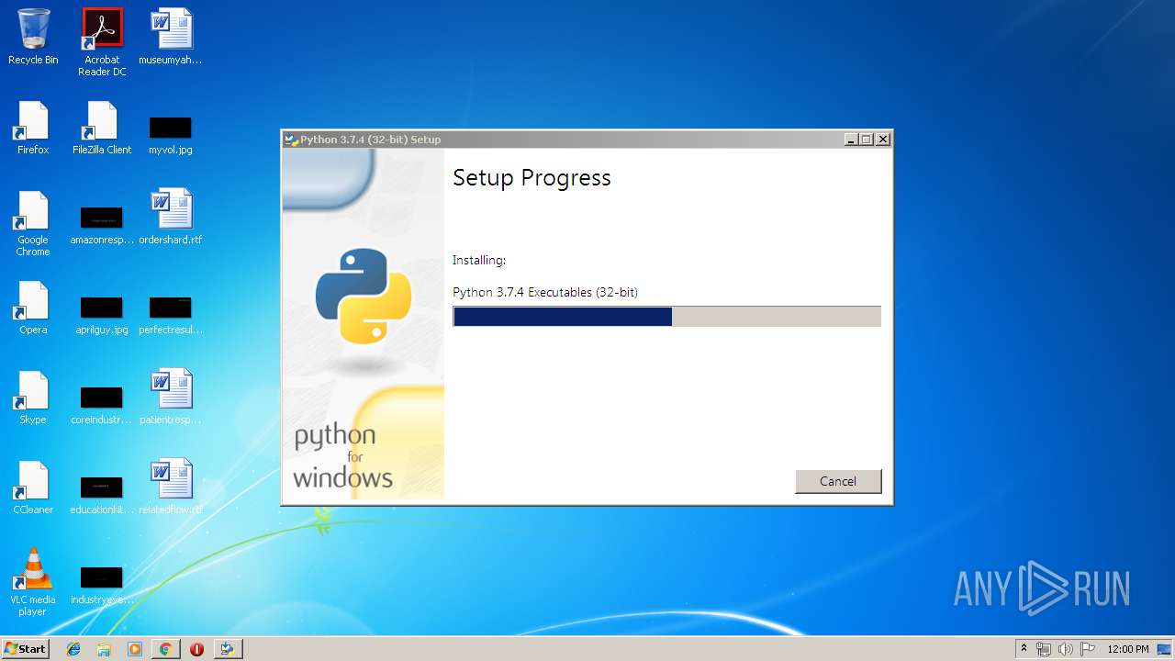Open Windows Explorer from taskbar
1175x661 pixels.
coord(104,649)
